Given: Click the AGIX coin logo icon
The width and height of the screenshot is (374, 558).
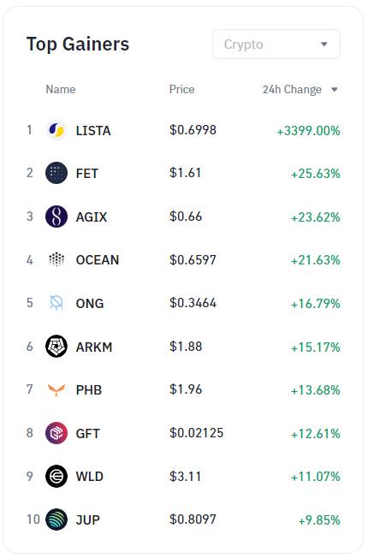Looking at the screenshot, I should click(56, 217).
